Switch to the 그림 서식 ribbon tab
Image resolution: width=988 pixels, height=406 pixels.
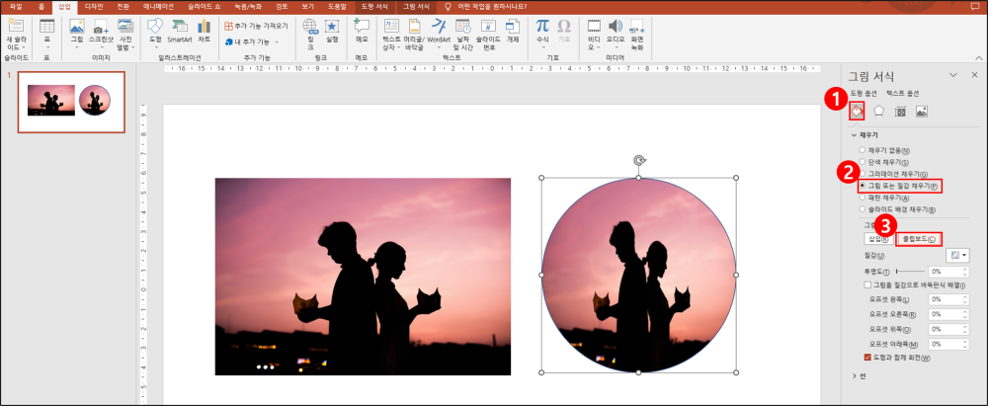coord(416,6)
